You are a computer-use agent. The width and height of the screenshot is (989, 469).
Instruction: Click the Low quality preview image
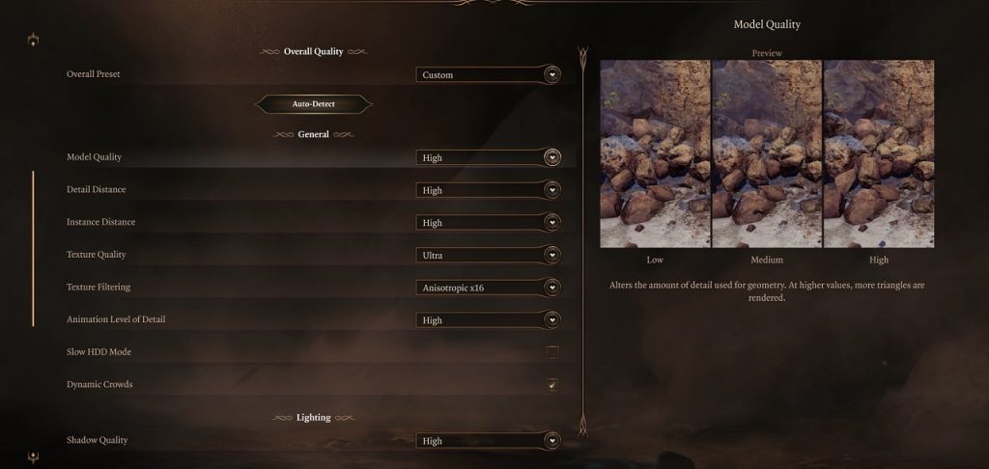pyautogui.click(x=655, y=153)
